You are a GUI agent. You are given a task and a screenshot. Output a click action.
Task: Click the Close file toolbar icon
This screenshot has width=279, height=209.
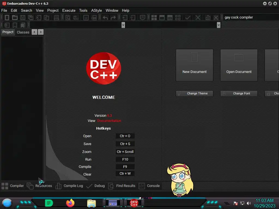click(38, 17)
